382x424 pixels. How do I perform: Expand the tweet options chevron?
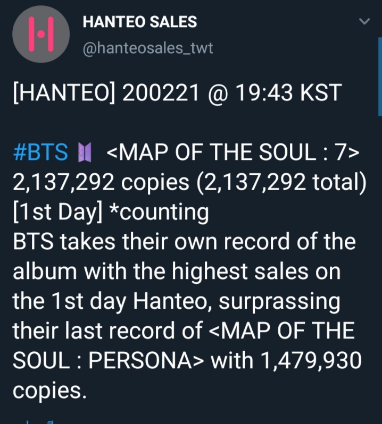[364, 22]
